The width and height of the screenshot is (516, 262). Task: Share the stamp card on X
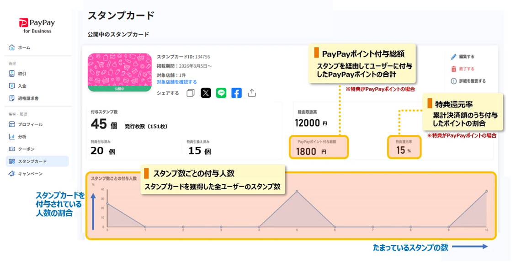pos(206,93)
